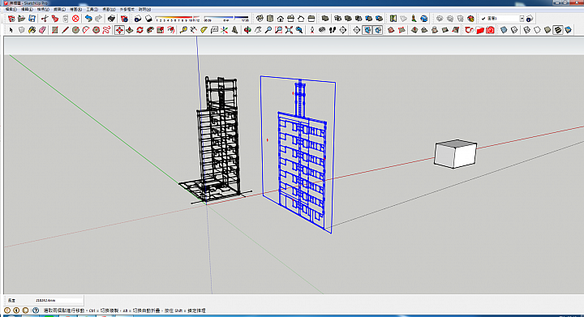Select the Position Camera tool
Image resolution: width=584 pixels, height=317 pixels.
tap(312, 30)
